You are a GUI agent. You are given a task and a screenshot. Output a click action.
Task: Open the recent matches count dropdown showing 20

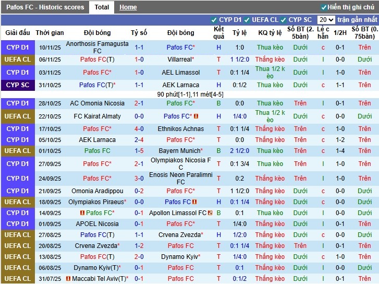326,20
